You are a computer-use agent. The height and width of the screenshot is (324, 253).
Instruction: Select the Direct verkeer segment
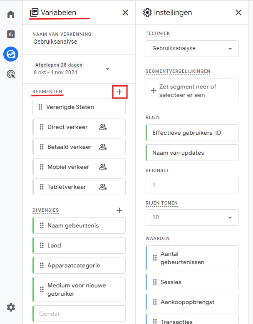pyautogui.click(x=79, y=127)
